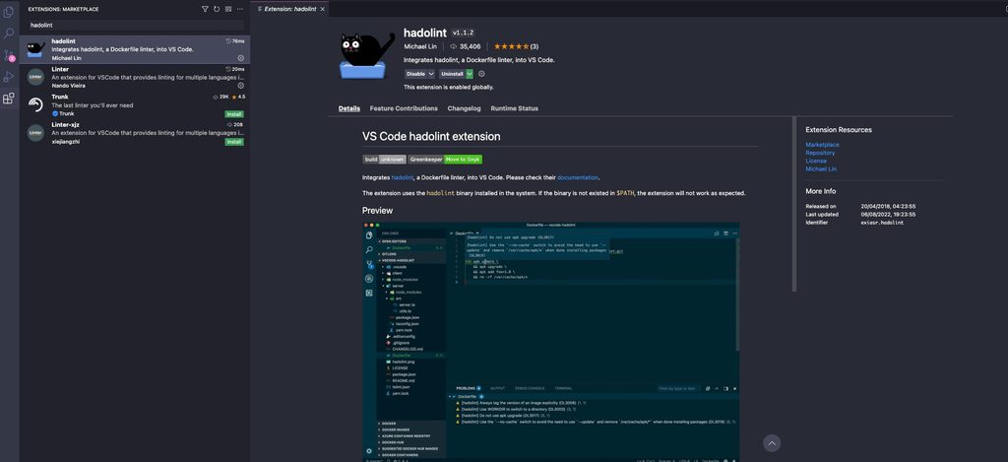Image resolution: width=1008 pixels, height=462 pixels.
Task: Close the Extension: hadolint tab
Action: coord(323,9)
